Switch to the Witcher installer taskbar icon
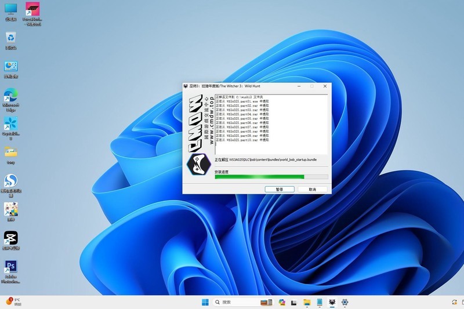464x309 pixels. [332, 302]
